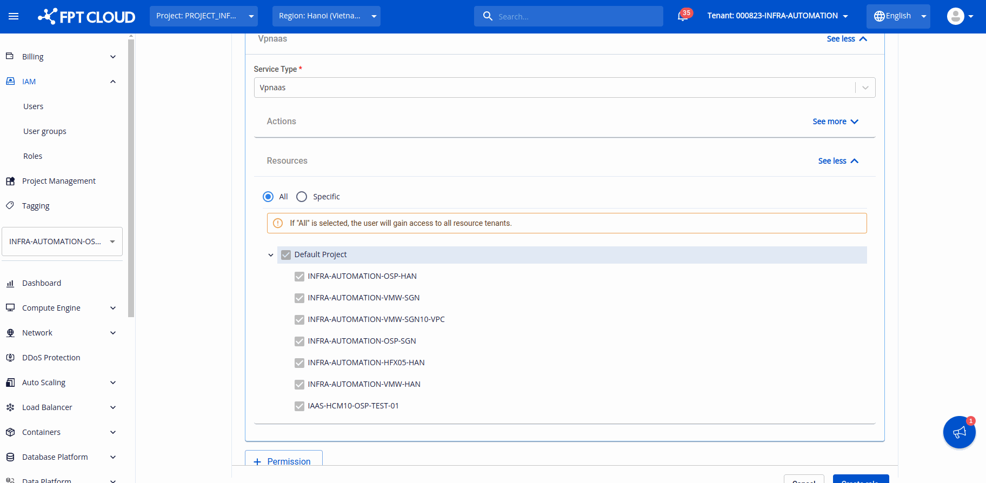Expand the Auto Scaling menu chevron
986x483 pixels.
click(x=113, y=383)
